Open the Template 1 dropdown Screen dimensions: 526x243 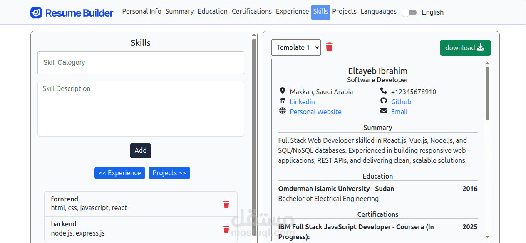tap(296, 47)
